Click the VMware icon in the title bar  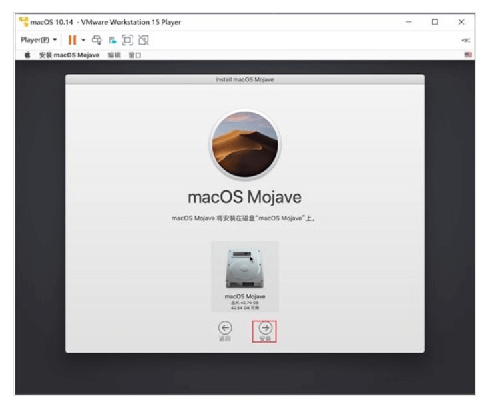[23, 22]
